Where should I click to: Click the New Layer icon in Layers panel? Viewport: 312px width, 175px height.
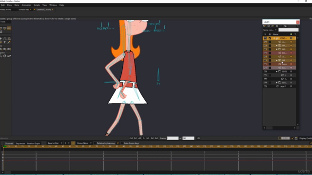(264, 26)
